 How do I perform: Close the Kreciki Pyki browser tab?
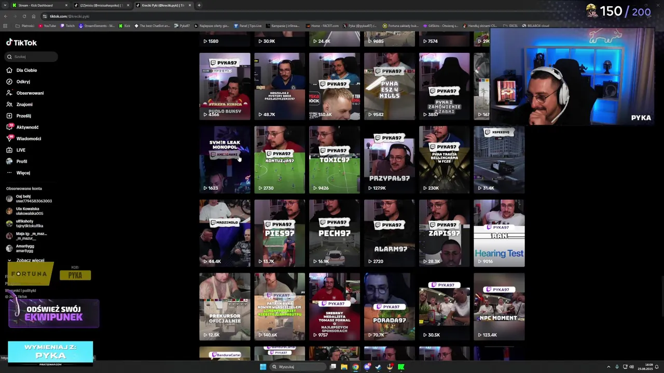click(190, 5)
